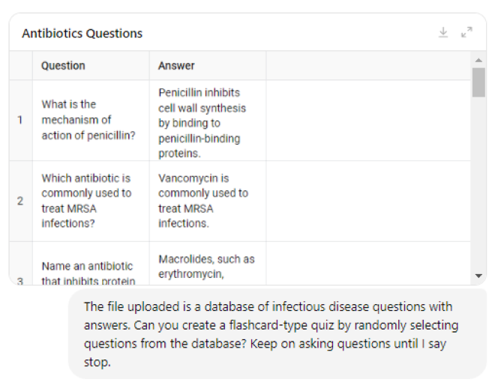Image resolution: width=495 pixels, height=388 pixels.
Task: Click the table's vertical scrollbar thumb
Action: (x=478, y=82)
